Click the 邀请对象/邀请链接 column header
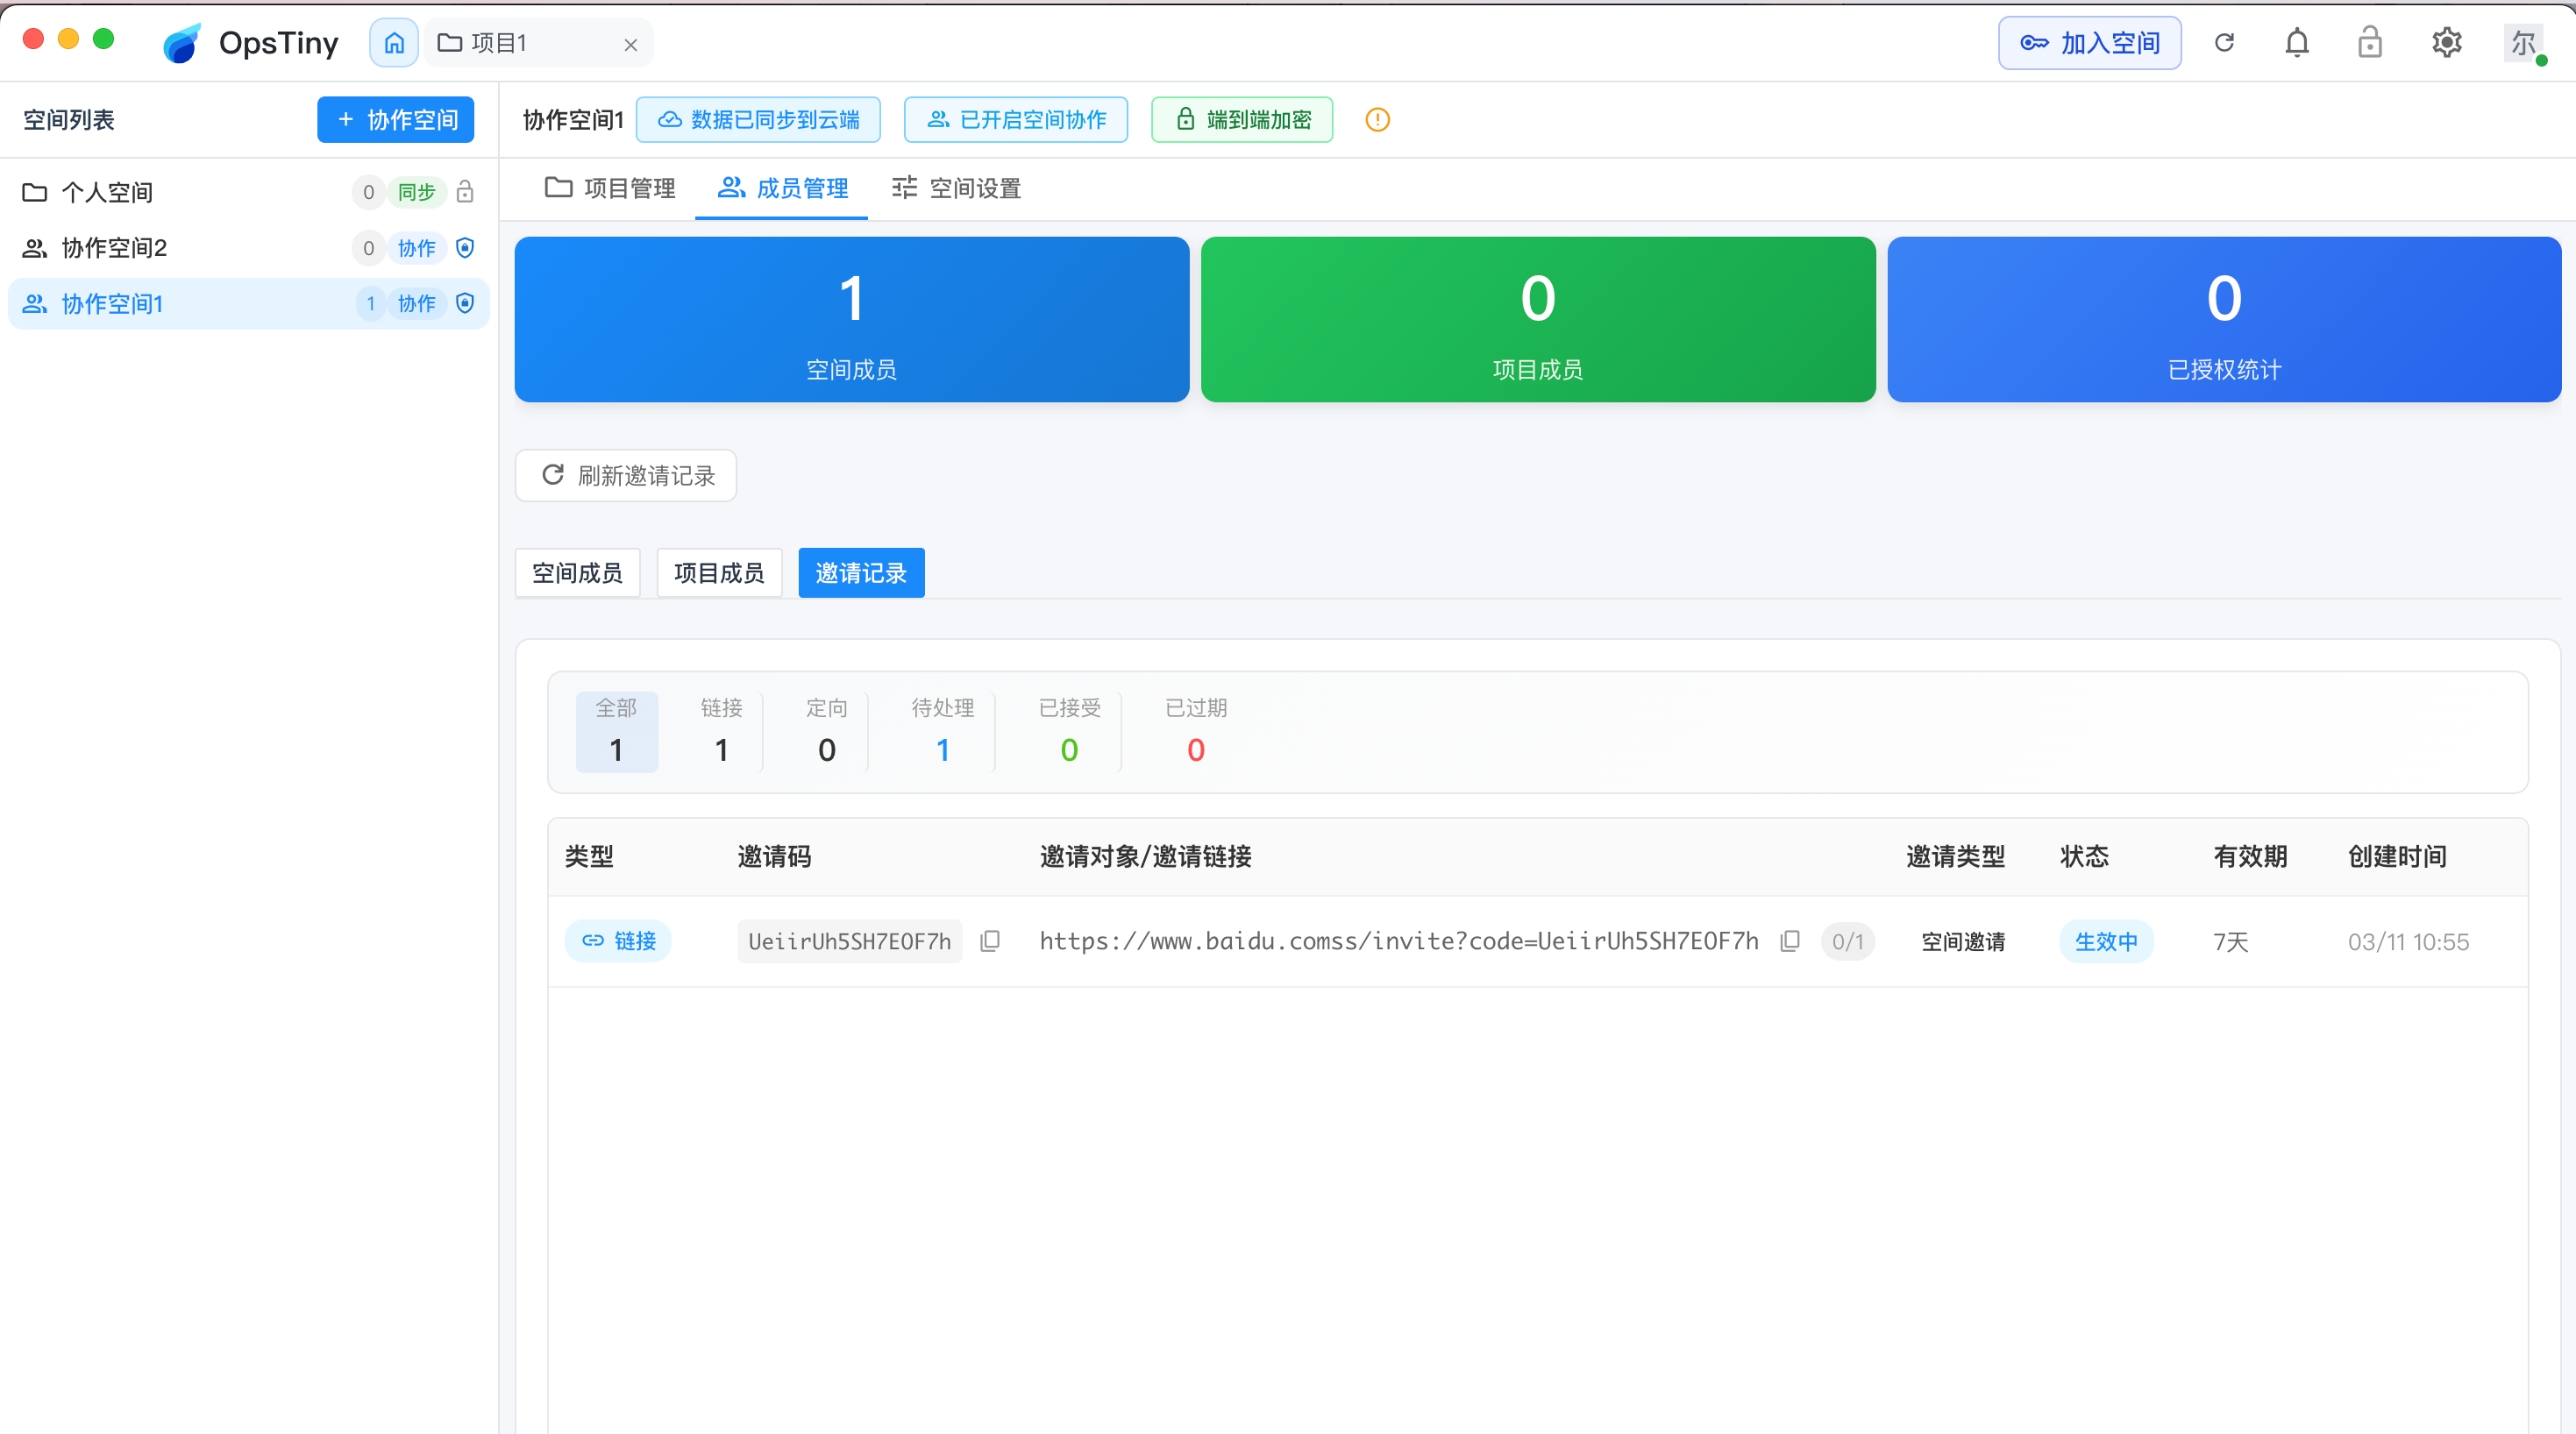The width and height of the screenshot is (2576, 1434). tap(1145, 857)
